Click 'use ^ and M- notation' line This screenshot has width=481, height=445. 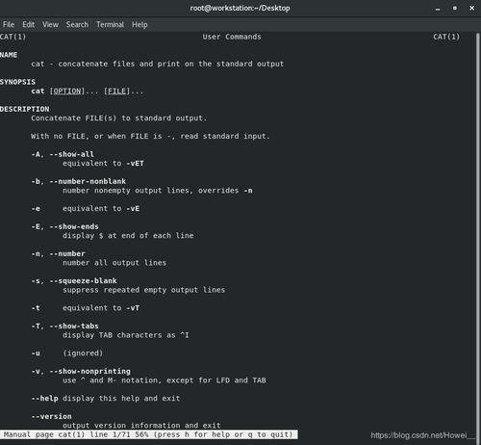(x=165, y=380)
